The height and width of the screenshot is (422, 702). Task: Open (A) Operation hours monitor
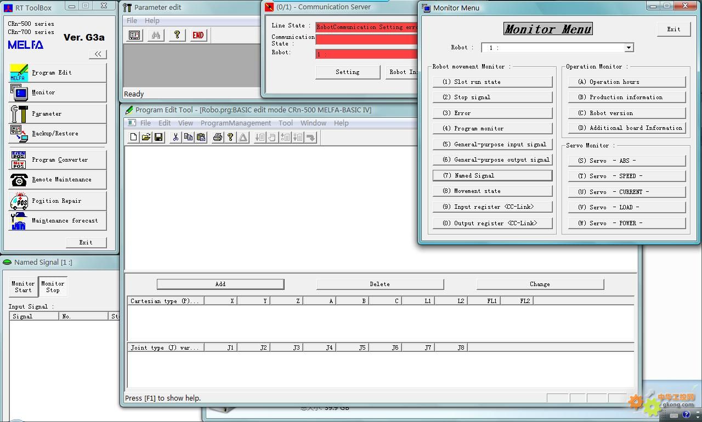pos(627,82)
